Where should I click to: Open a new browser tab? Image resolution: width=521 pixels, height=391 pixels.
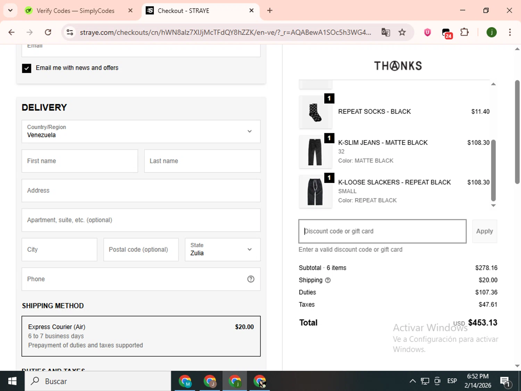coord(270,10)
